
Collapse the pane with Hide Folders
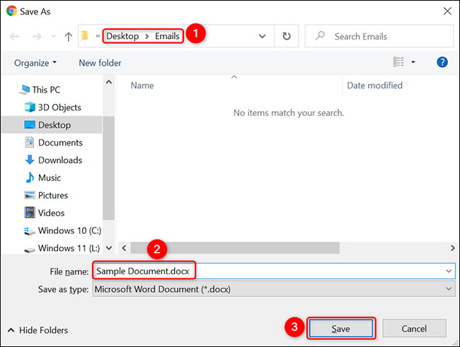coord(38,330)
